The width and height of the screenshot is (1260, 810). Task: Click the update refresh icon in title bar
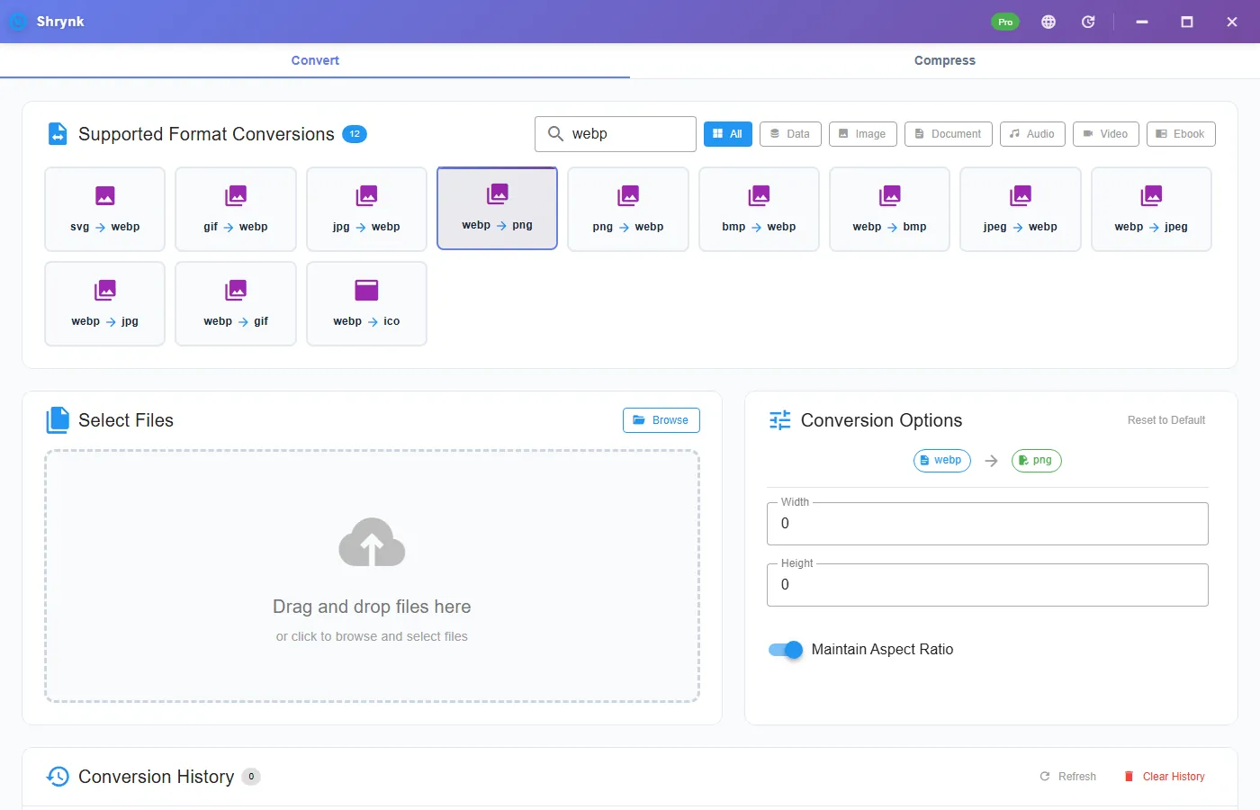click(x=1088, y=22)
